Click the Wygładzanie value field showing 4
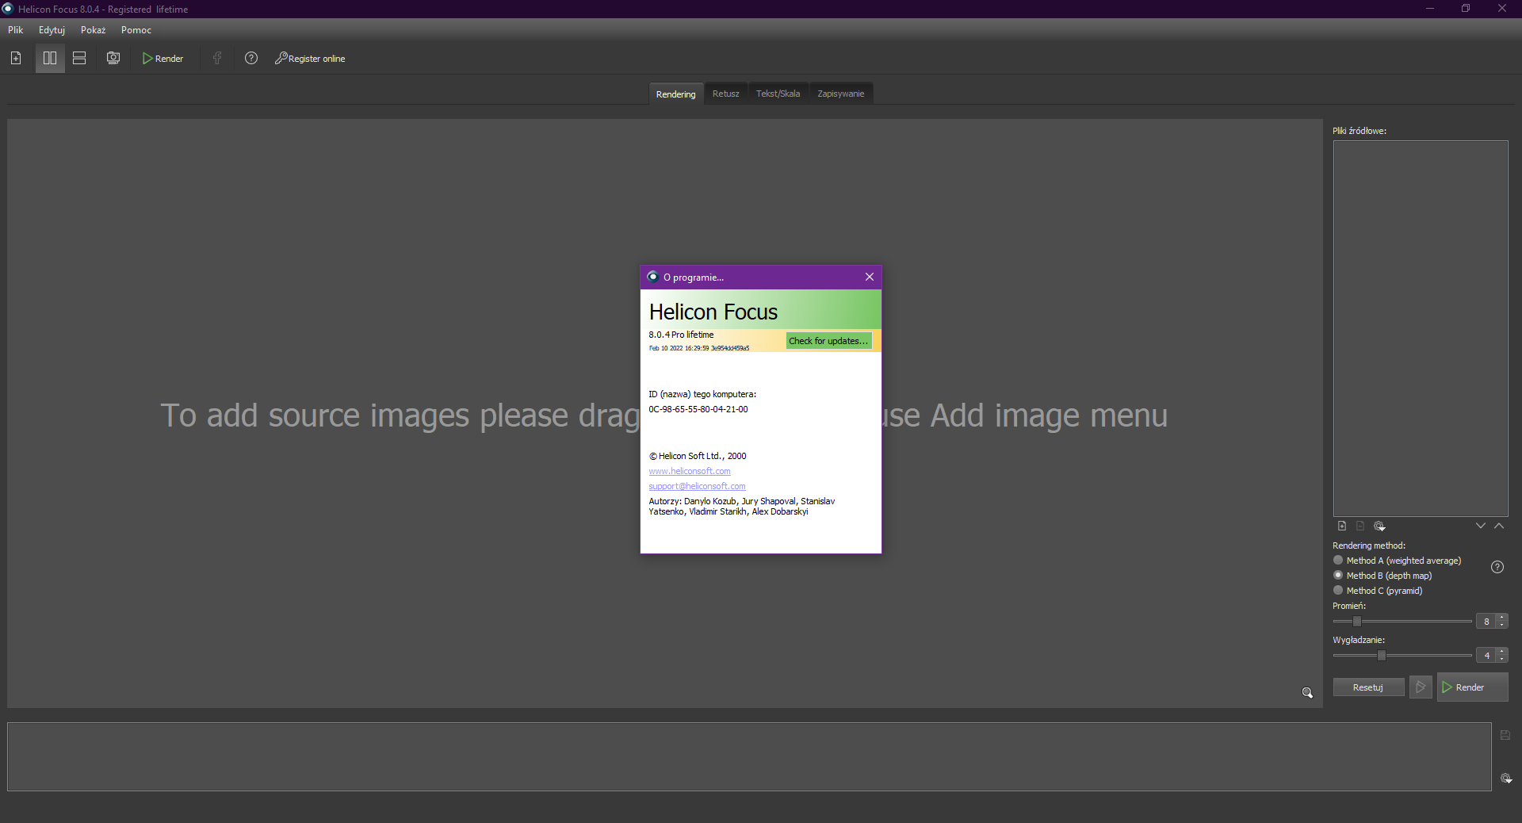1522x823 pixels. [x=1486, y=656]
